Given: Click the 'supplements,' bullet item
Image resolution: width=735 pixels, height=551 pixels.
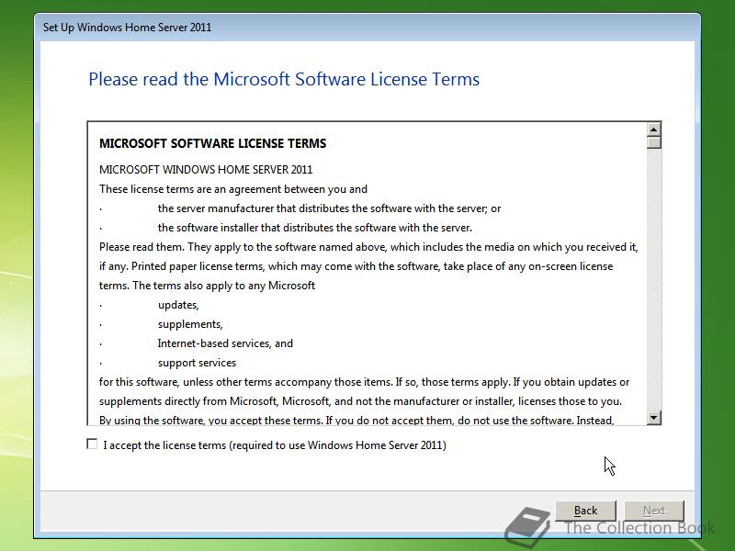Looking at the screenshot, I should (190, 324).
